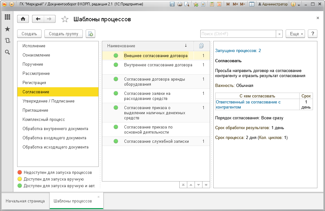The height and width of the screenshot is (211, 325).
Task: Open the calculator icon in title bar
Action: click(x=212, y=4)
